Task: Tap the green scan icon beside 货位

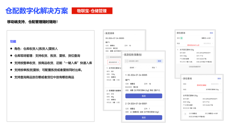Action: click(182, 38)
